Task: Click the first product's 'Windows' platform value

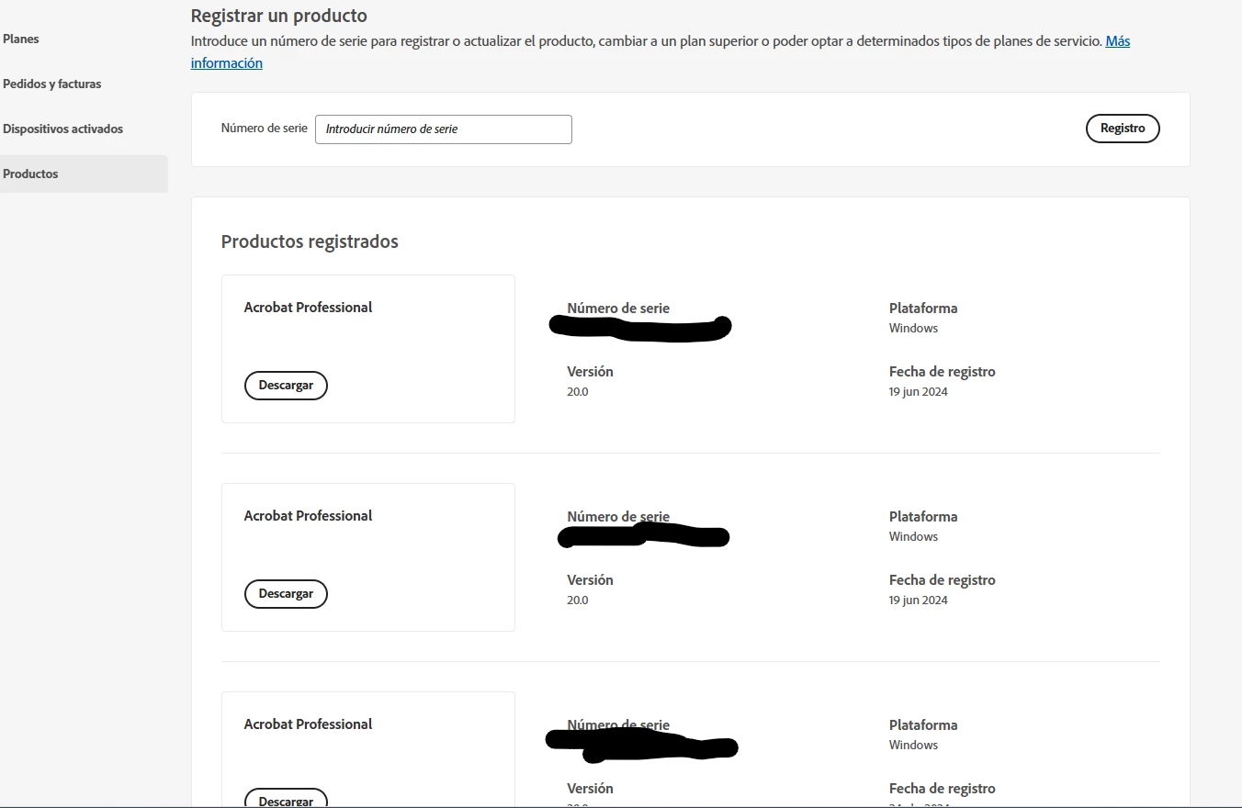Action: (x=913, y=328)
